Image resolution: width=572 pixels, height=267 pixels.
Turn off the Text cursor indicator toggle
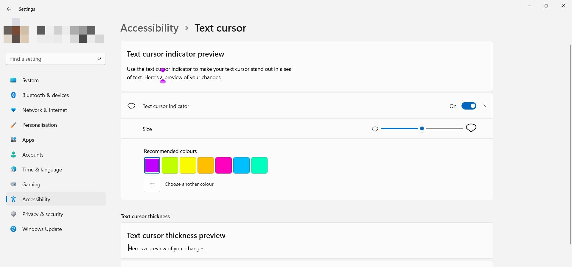pos(469,106)
